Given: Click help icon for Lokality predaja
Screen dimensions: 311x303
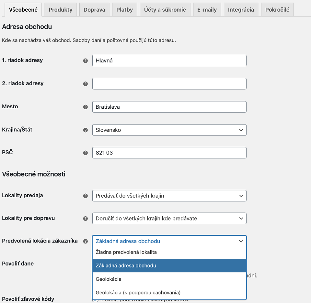Looking at the screenshot, I should pos(86,196).
